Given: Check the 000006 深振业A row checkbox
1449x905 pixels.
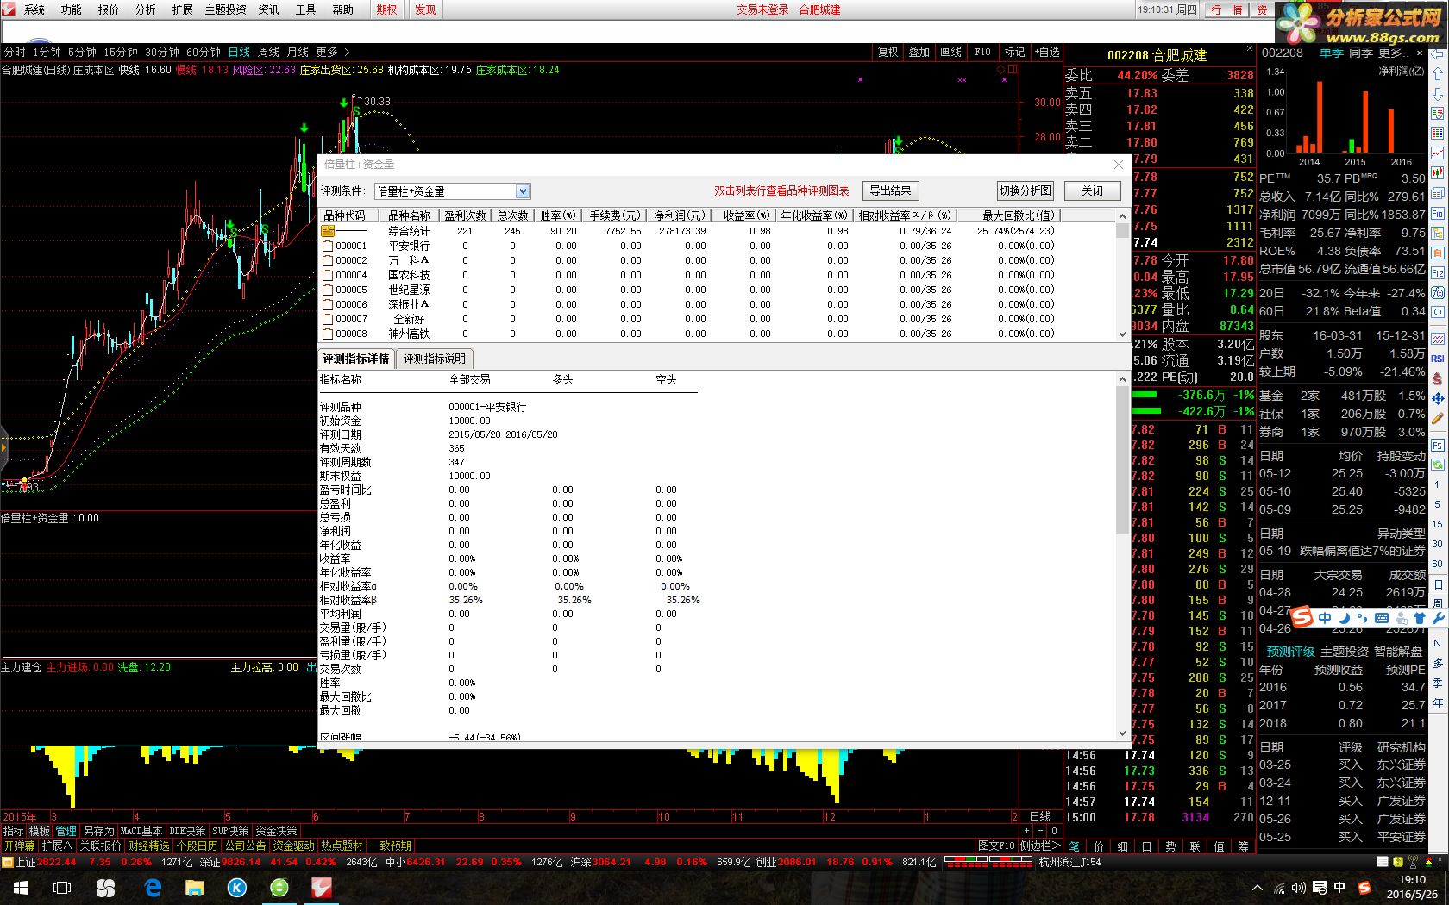Looking at the screenshot, I should click(x=328, y=304).
